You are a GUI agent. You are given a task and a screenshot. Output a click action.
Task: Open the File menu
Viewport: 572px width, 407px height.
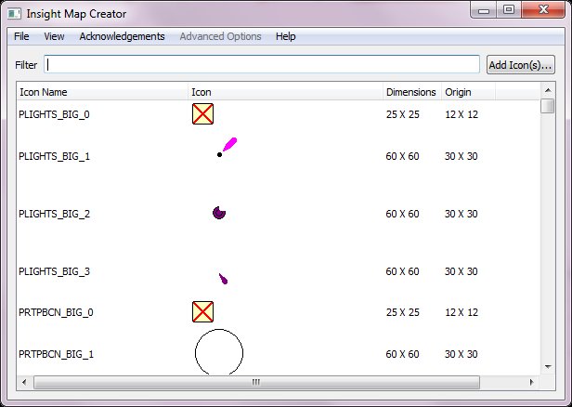coord(22,36)
